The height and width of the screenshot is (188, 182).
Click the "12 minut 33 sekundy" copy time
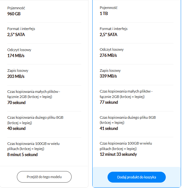pos(118,154)
